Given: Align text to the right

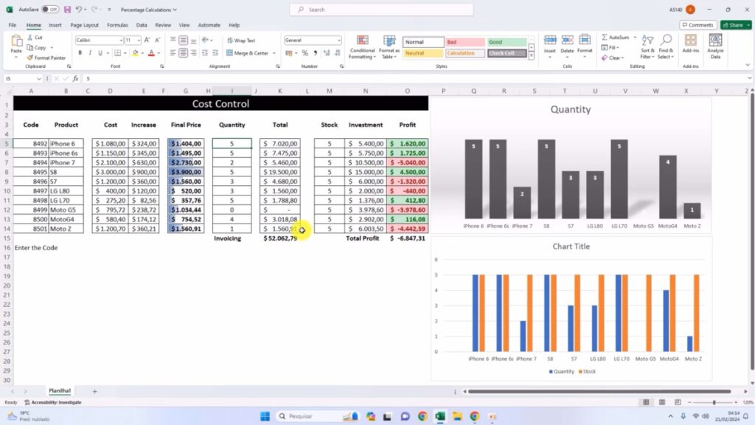Looking at the screenshot, I should pyautogui.click(x=194, y=53).
